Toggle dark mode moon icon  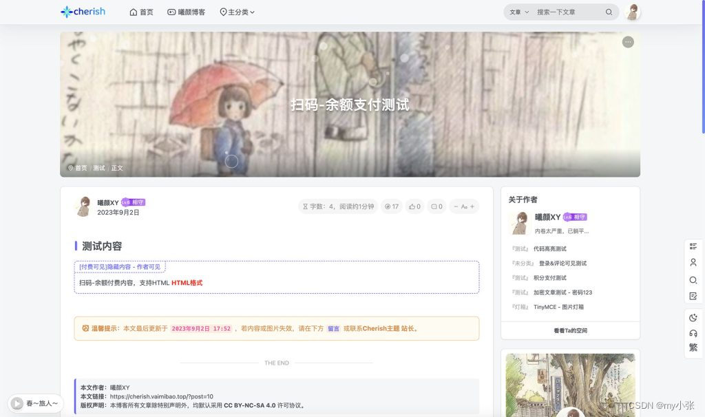(693, 318)
